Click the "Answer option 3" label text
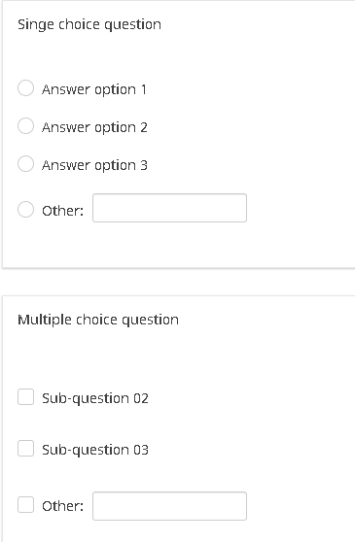The width and height of the screenshot is (355, 542). pos(94,165)
